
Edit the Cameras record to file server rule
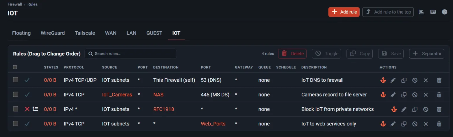coord(393,95)
